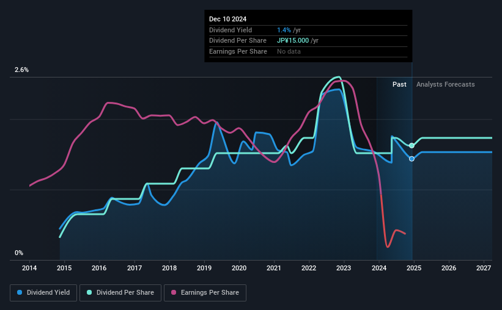Click the 2015 x-axis label

point(64,268)
